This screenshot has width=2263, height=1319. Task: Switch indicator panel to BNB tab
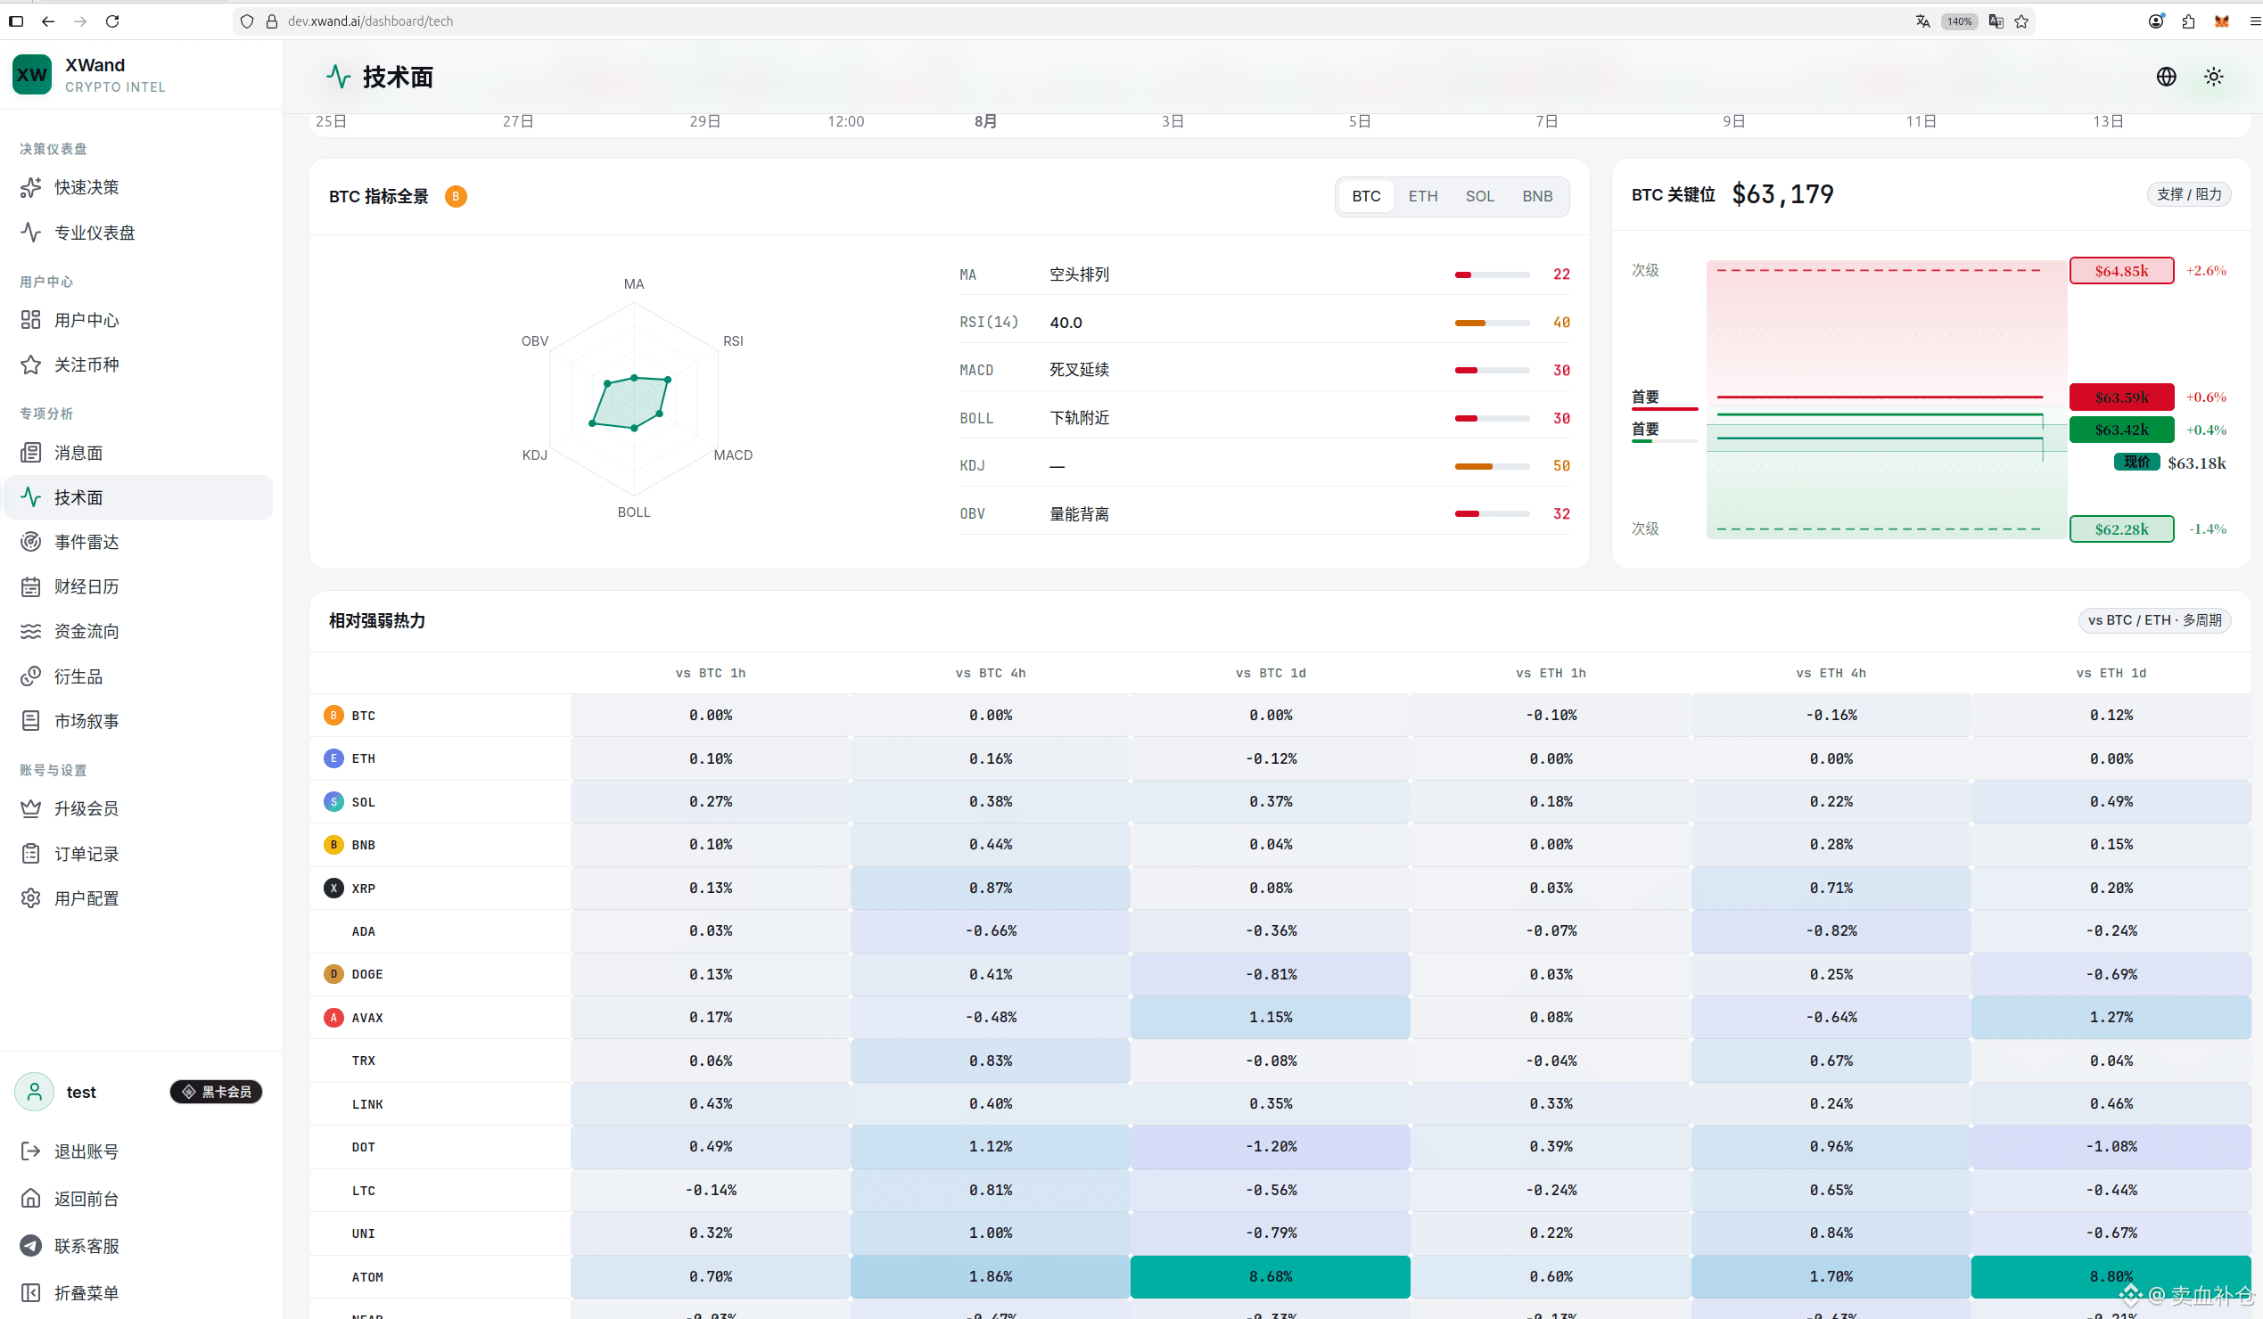tap(1537, 196)
